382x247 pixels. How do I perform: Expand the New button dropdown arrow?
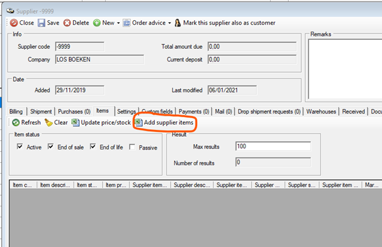pos(119,23)
